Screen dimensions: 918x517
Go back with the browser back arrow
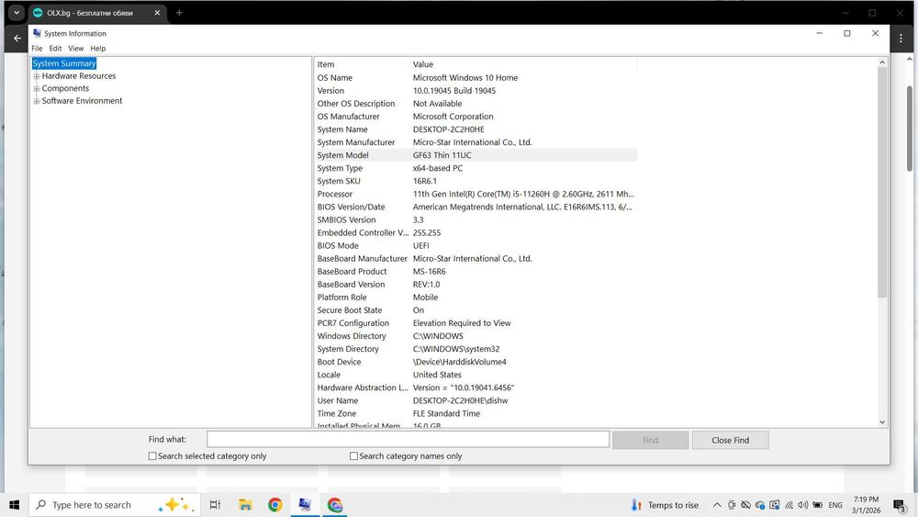[x=17, y=38]
